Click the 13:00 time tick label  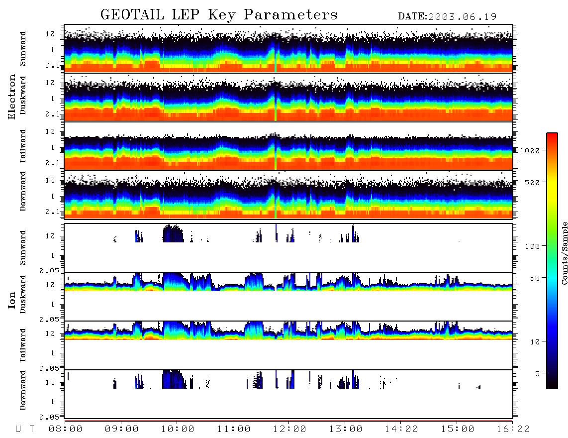click(346, 429)
